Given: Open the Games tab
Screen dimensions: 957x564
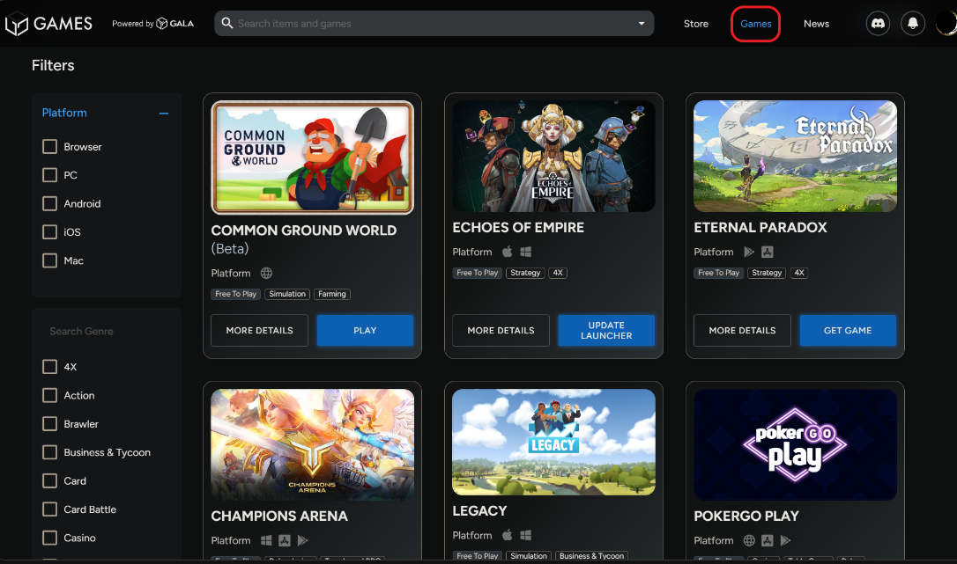Looking at the screenshot, I should [x=755, y=24].
